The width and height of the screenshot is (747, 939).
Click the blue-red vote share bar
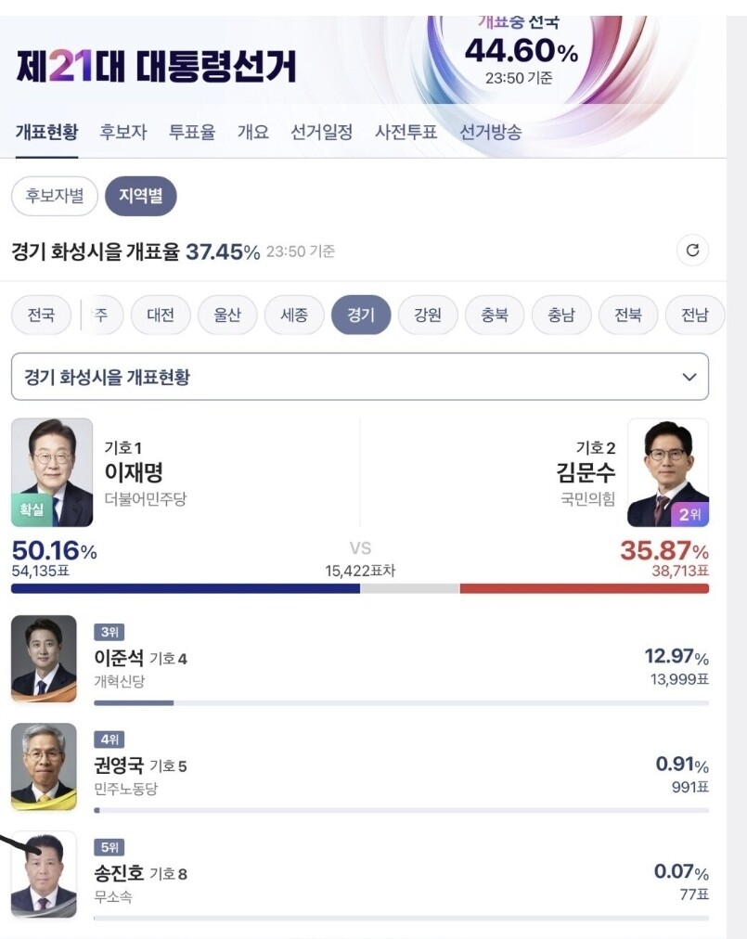[x=359, y=588]
